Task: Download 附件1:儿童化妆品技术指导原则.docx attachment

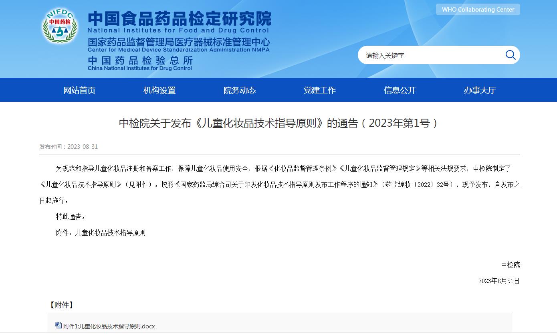Action: 109,326
